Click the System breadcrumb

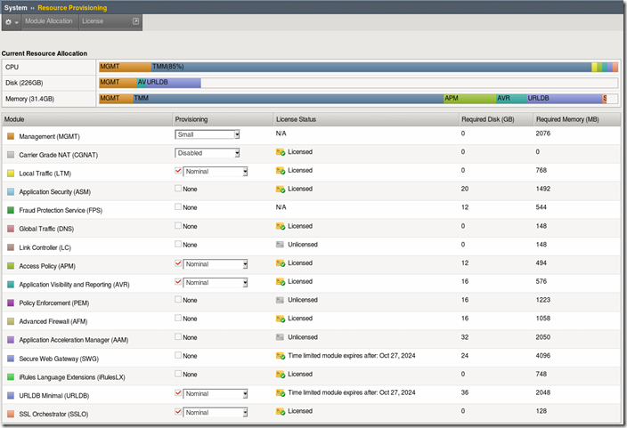(x=16, y=8)
